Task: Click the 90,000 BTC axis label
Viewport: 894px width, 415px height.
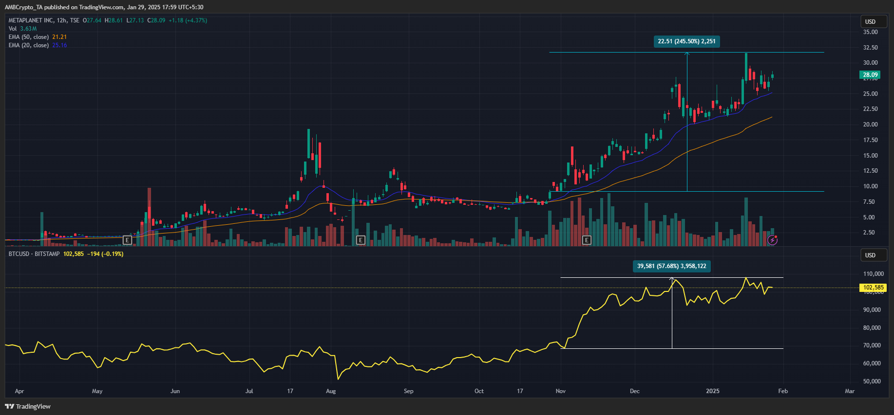Action: tap(872, 310)
